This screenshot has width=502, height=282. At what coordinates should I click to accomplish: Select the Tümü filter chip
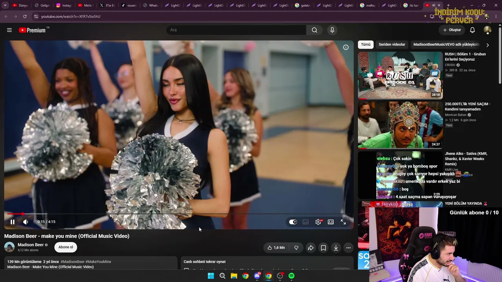click(366, 45)
